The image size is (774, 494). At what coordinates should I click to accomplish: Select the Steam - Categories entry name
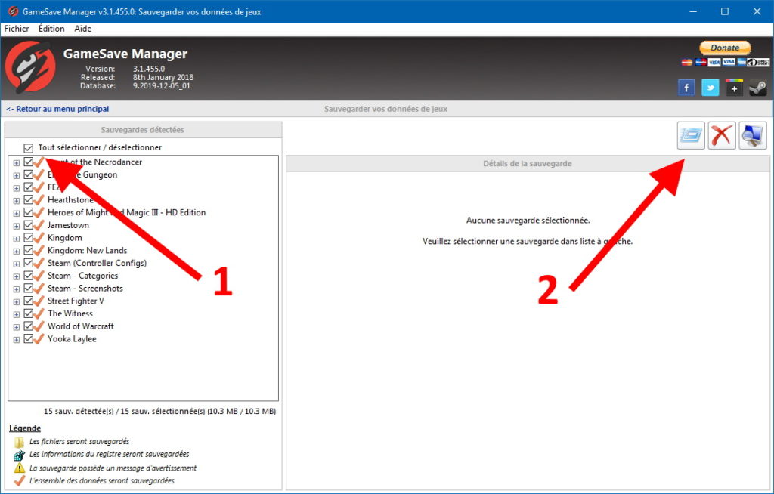click(83, 276)
